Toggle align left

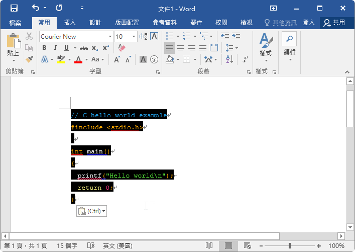[x=170, y=48]
